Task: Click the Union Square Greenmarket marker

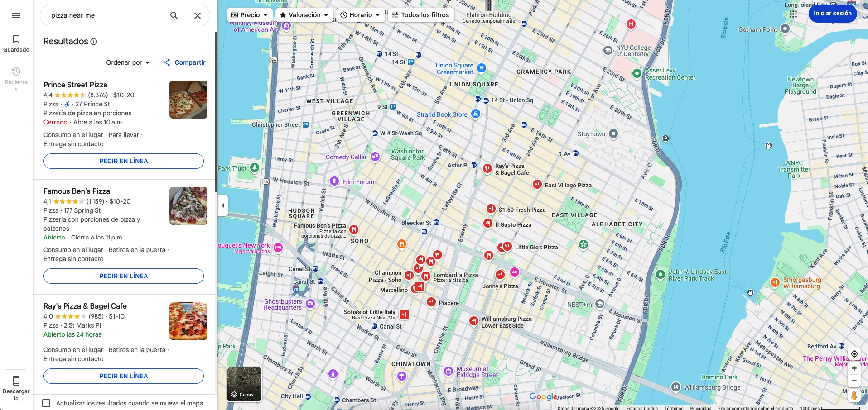Action: click(482, 68)
